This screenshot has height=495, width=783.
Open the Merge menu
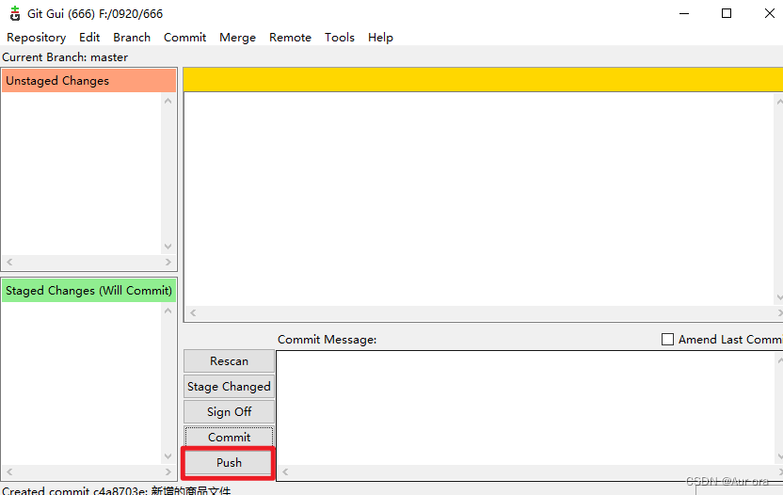238,38
